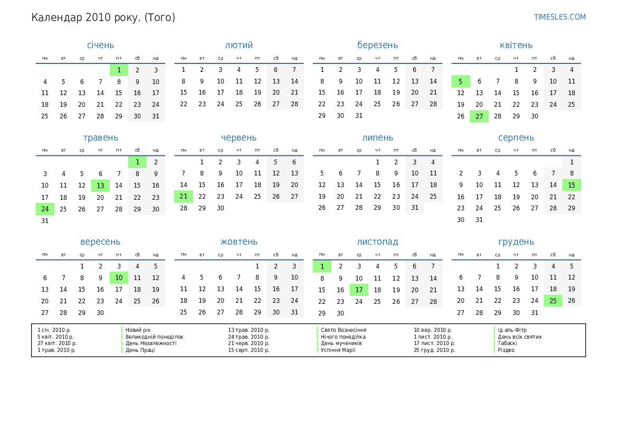Click legend date "10 вер. 2010 р."
This screenshot has width=617, height=437.
click(x=433, y=330)
